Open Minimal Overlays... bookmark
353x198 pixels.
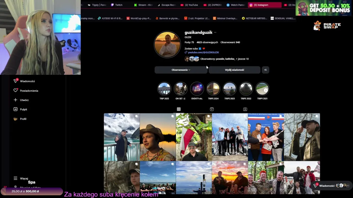[x=225, y=18]
